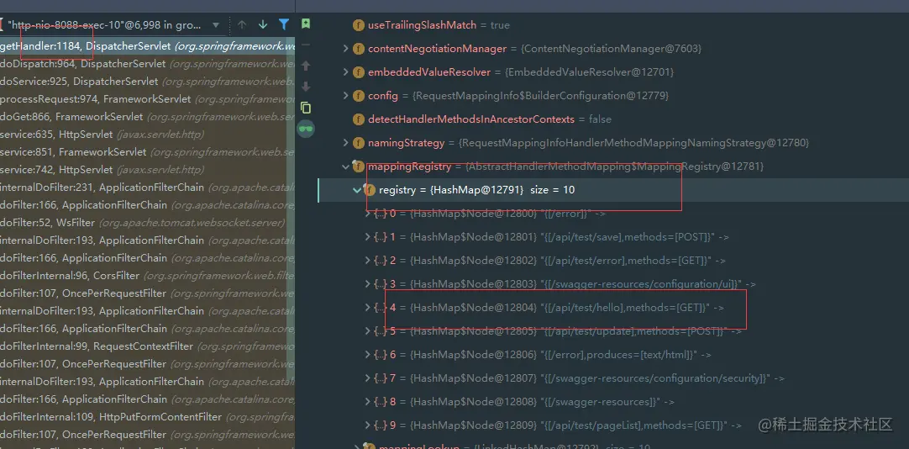Select entry 7 swagger-resources/configuration/security row
This screenshot has width=909, height=449.
(x=613, y=378)
